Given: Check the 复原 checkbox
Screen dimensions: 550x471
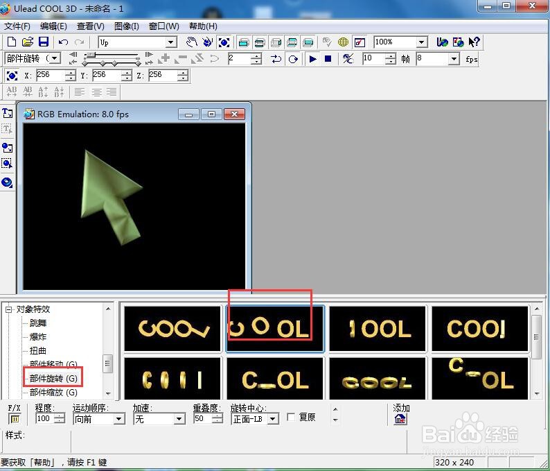Looking at the screenshot, I should click(291, 417).
